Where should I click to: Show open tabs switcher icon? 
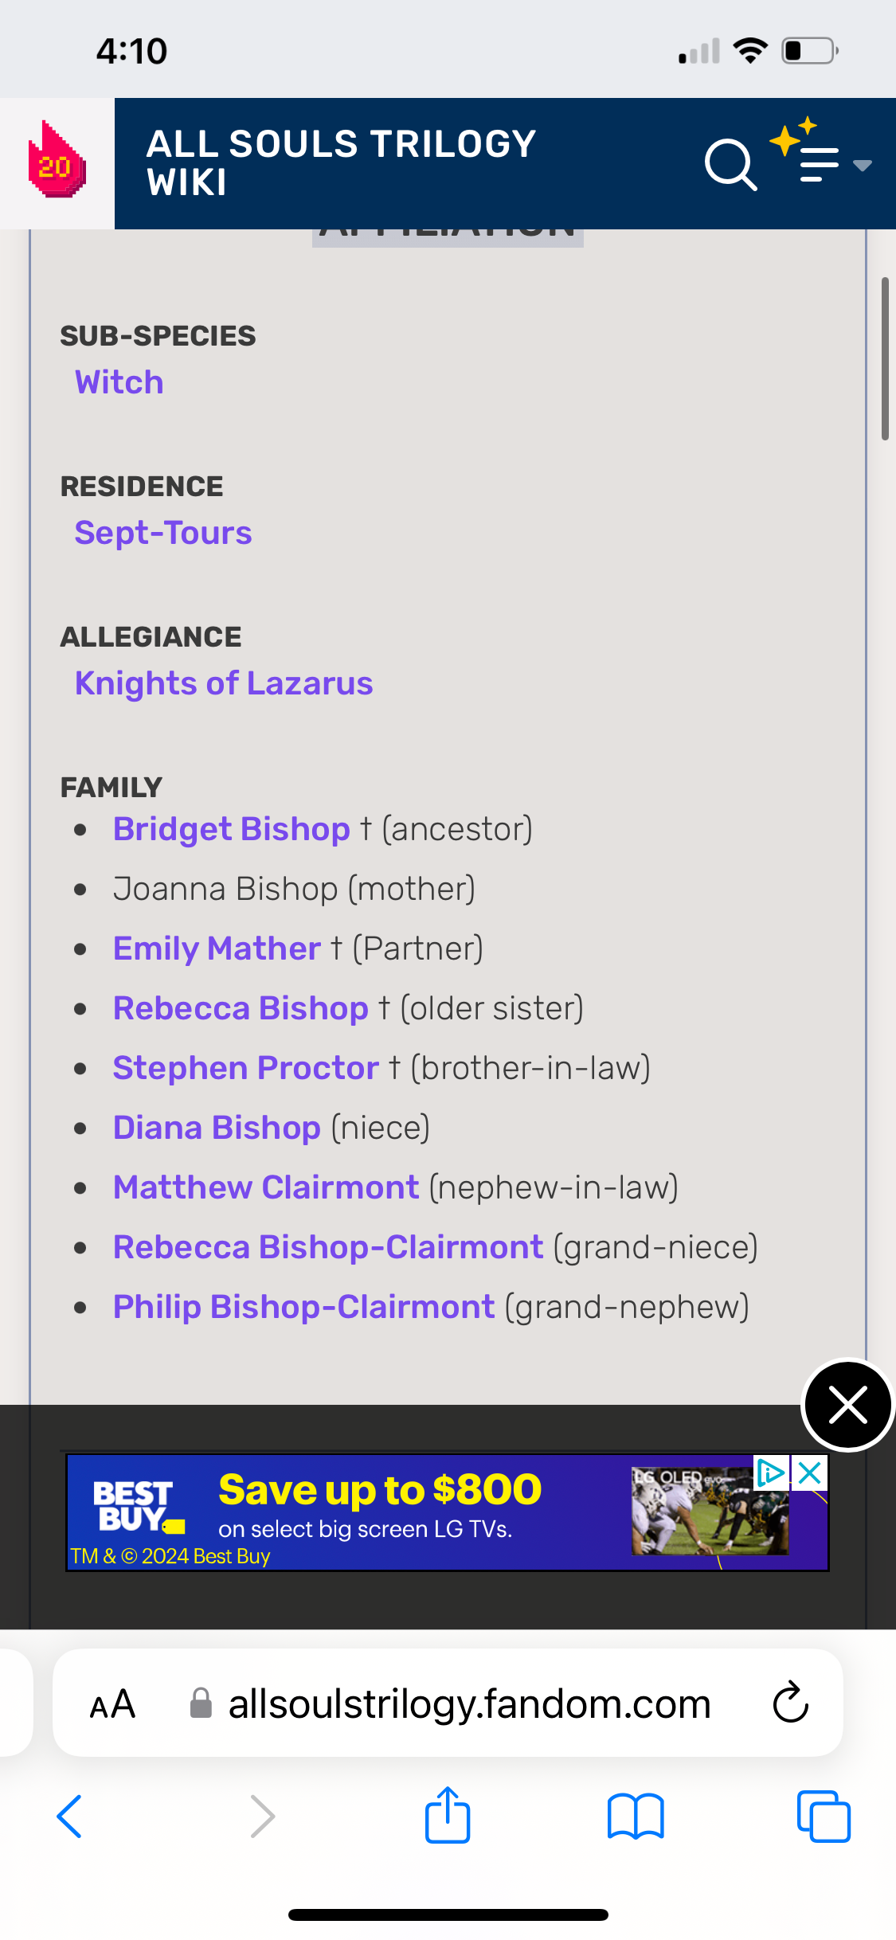pos(824,1817)
